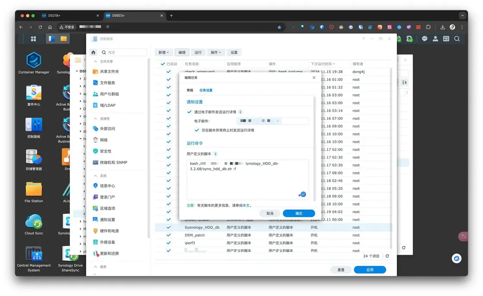Open 终端机和 SNMP in the sidebar
The image size is (483, 296).
pos(110,162)
